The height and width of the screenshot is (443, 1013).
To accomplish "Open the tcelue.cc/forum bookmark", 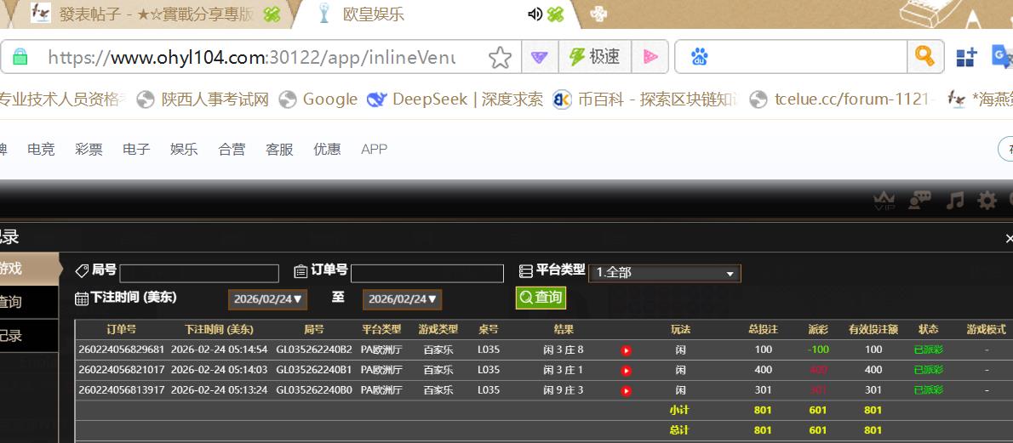I will coord(843,99).
